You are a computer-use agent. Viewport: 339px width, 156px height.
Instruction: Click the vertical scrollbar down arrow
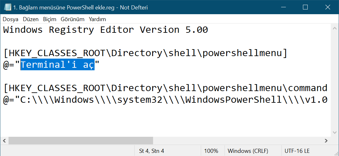click(x=335, y=133)
